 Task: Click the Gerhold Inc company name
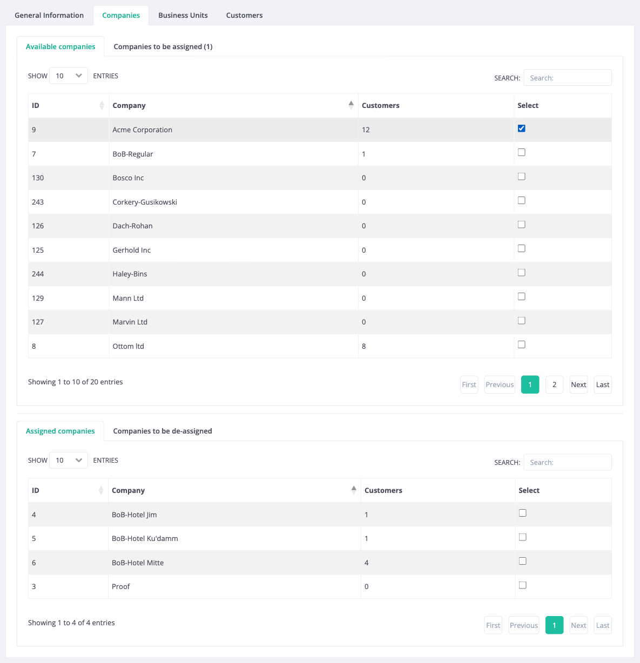coord(132,250)
